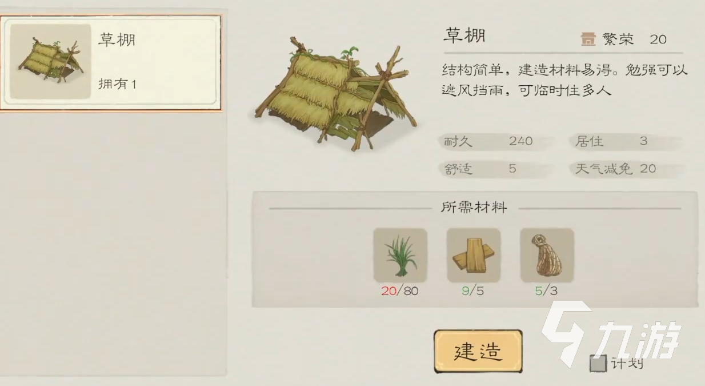The width and height of the screenshot is (705, 386).
Task: Click the 所需材料 section header
Action: click(x=474, y=208)
